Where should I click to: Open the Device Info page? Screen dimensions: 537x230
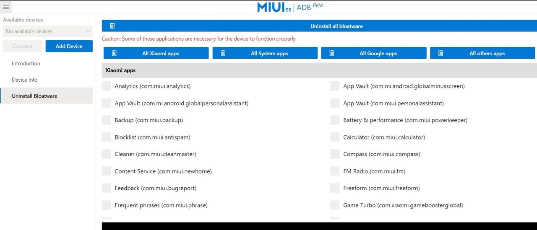click(46, 80)
